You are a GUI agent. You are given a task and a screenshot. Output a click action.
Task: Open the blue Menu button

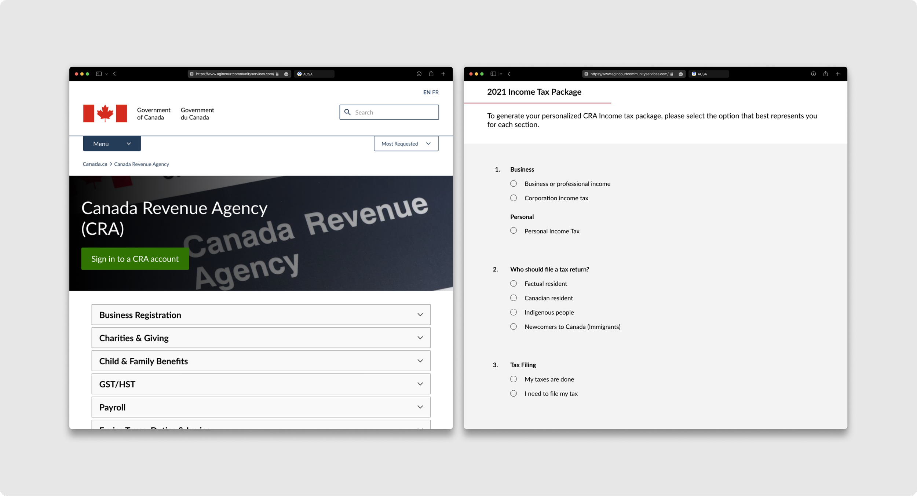(x=112, y=143)
